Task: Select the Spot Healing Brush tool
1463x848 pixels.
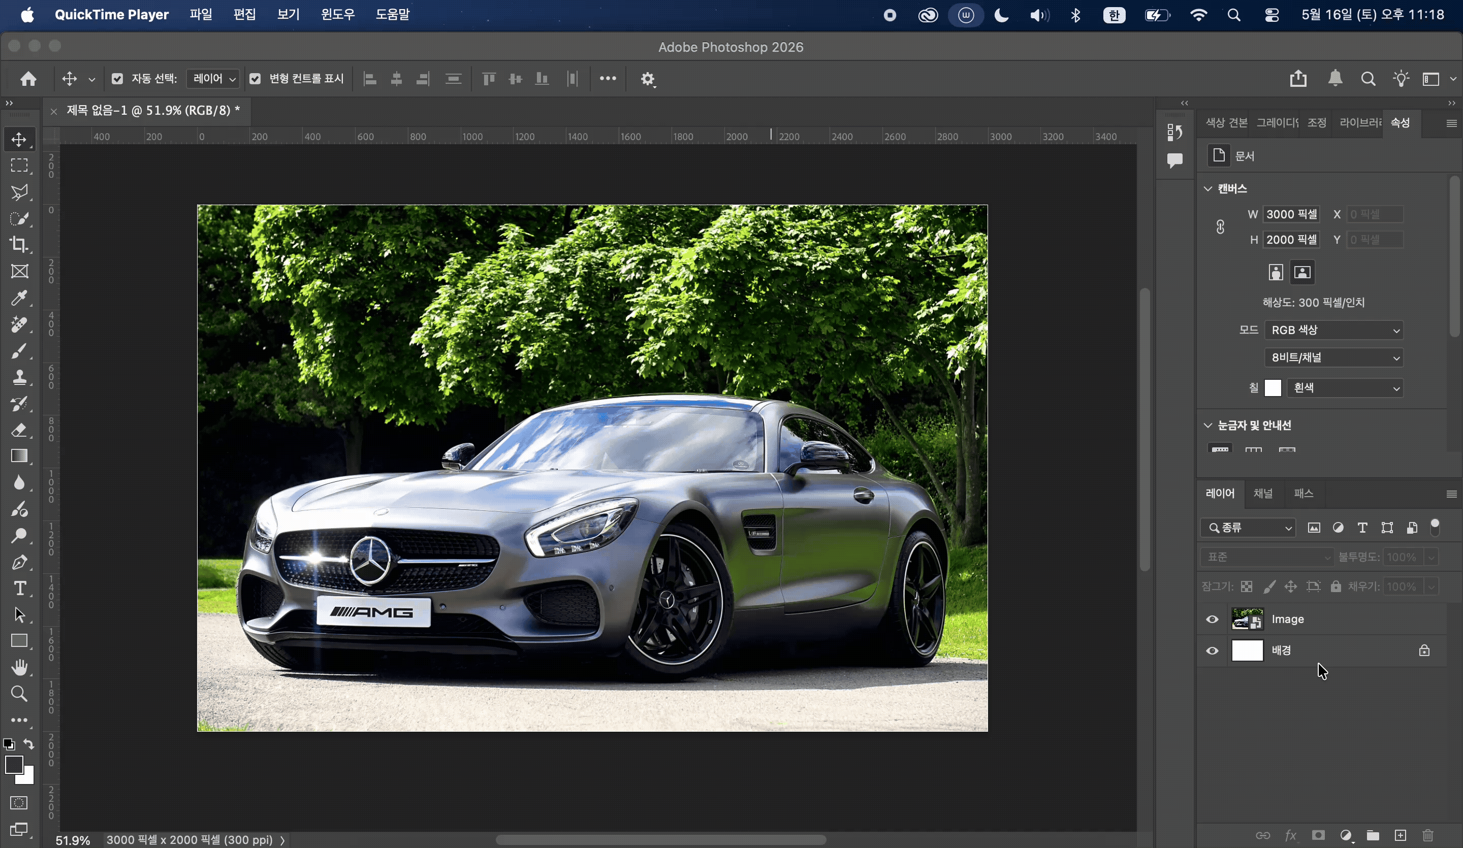Action: pos(19,324)
